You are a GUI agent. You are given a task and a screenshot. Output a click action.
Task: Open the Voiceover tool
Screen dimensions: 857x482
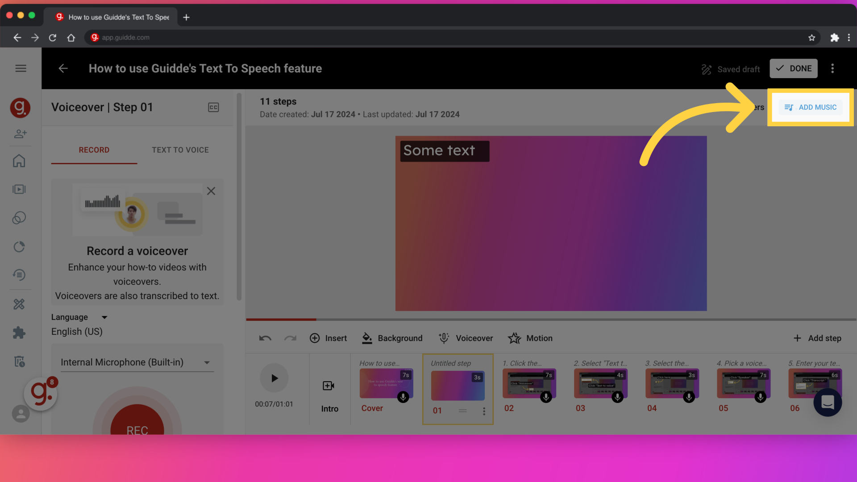[x=466, y=338]
